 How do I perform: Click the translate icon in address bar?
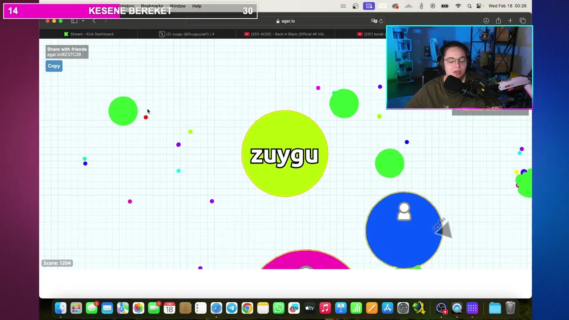pyautogui.click(x=374, y=21)
